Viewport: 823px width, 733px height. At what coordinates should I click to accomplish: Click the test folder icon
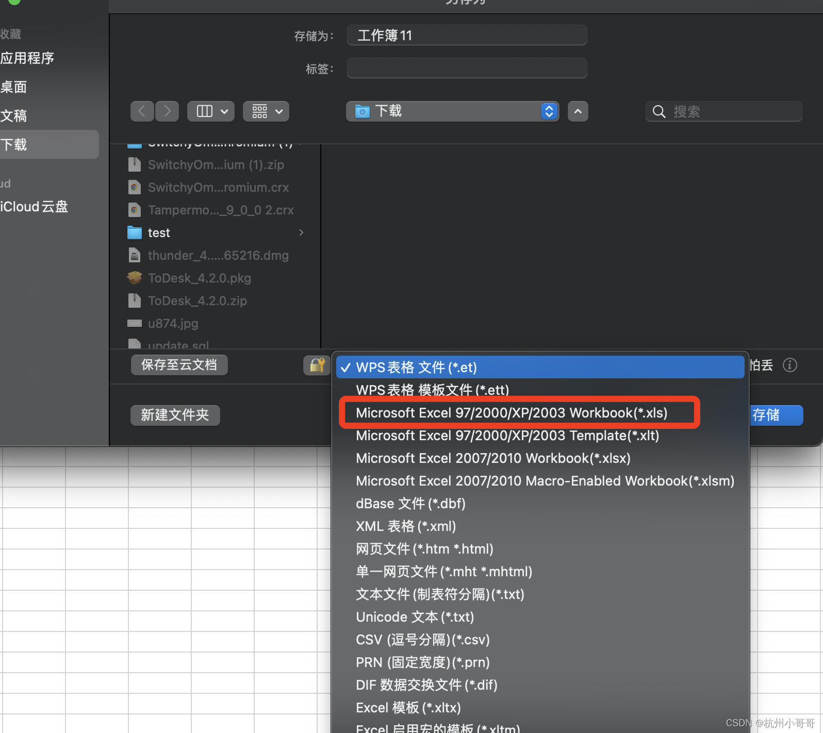click(135, 232)
